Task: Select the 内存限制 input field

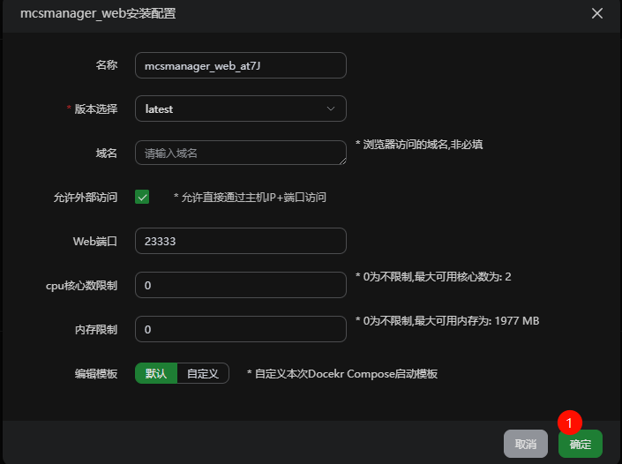Action: [x=240, y=329]
